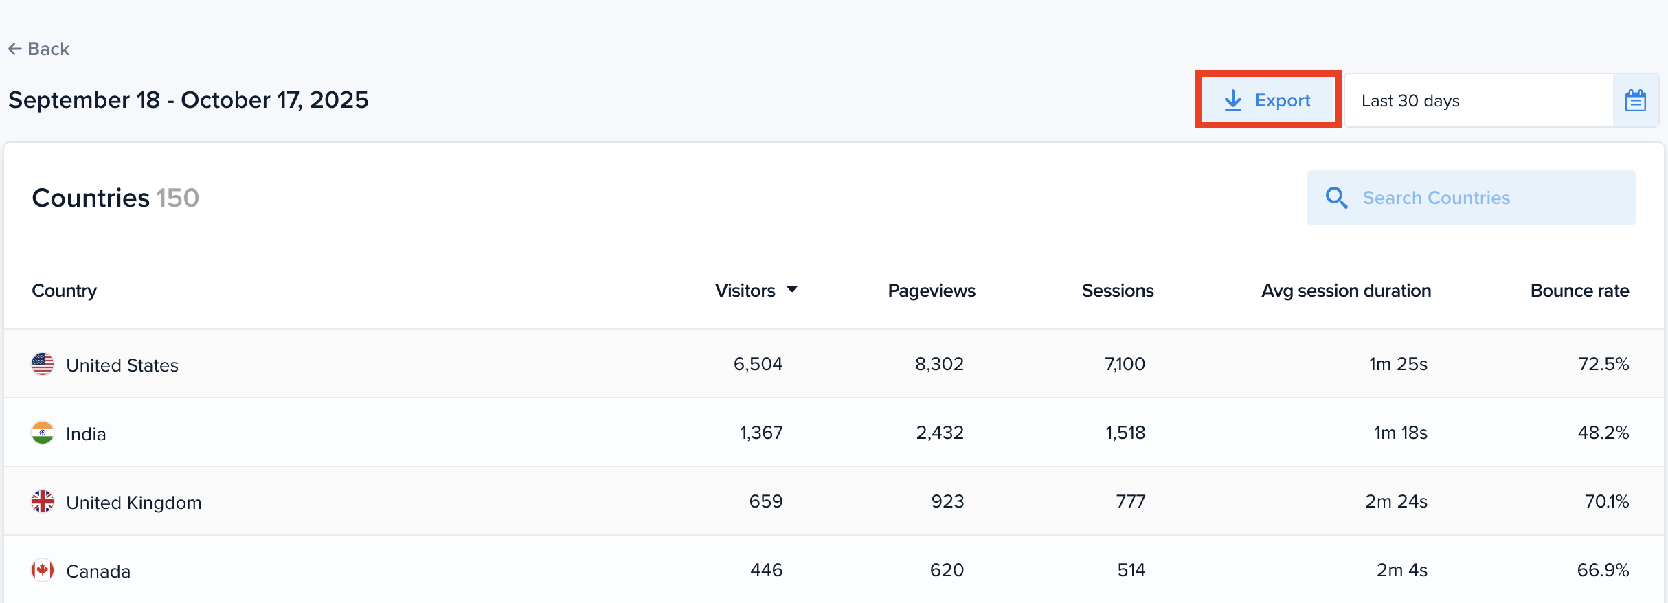Open the Last 30 days range dropdown
The image size is (1668, 603).
point(1477,101)
